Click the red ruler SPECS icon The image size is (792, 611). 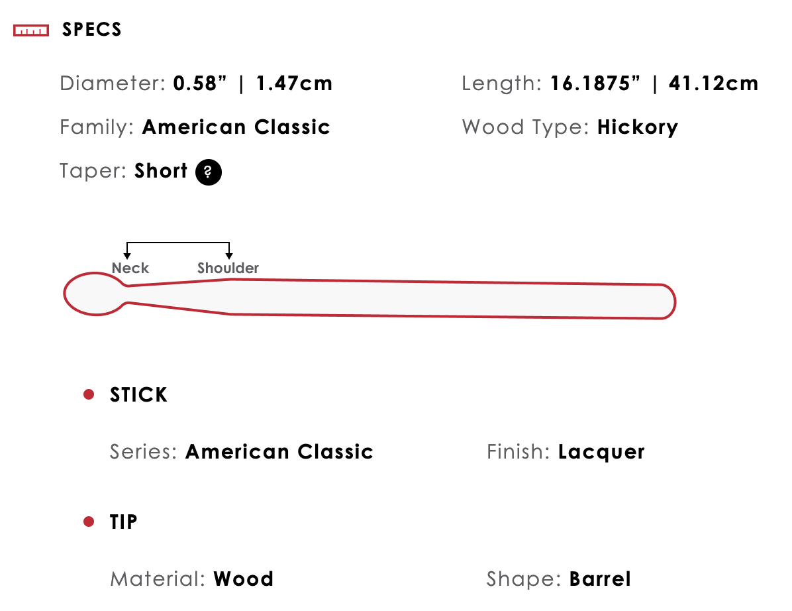(x=31, y=30)
